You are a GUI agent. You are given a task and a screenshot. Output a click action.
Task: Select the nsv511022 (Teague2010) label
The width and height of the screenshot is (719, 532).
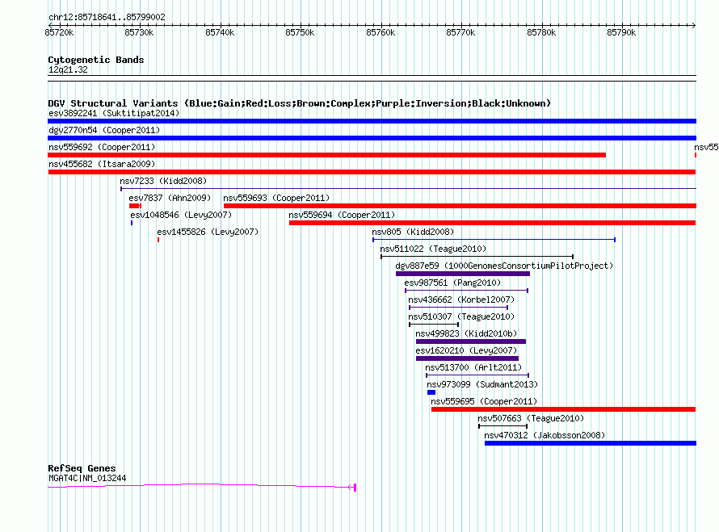pyautogui.click(x=433, y=249)
